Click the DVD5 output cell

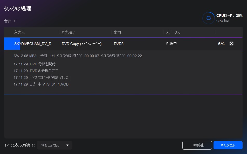click(119, 44)
